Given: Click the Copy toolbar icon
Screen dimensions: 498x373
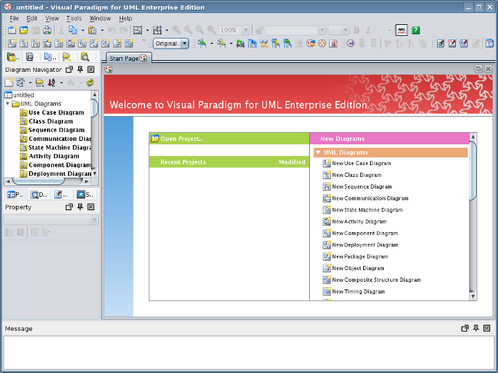Looking at the screenshot, I should coord(73,30).
